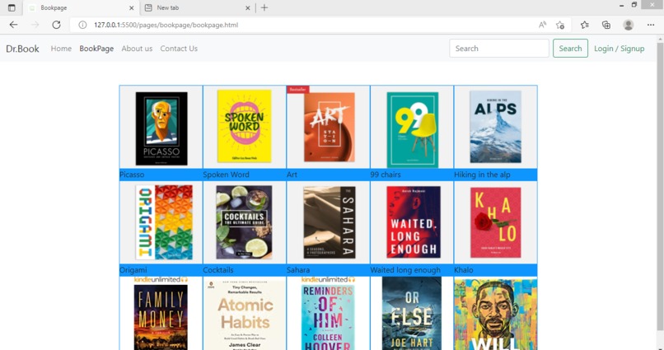The width and height of the screenshot is (664, 350).
Task: Select the Bookpage browser tab
Action: click(81, 7)
